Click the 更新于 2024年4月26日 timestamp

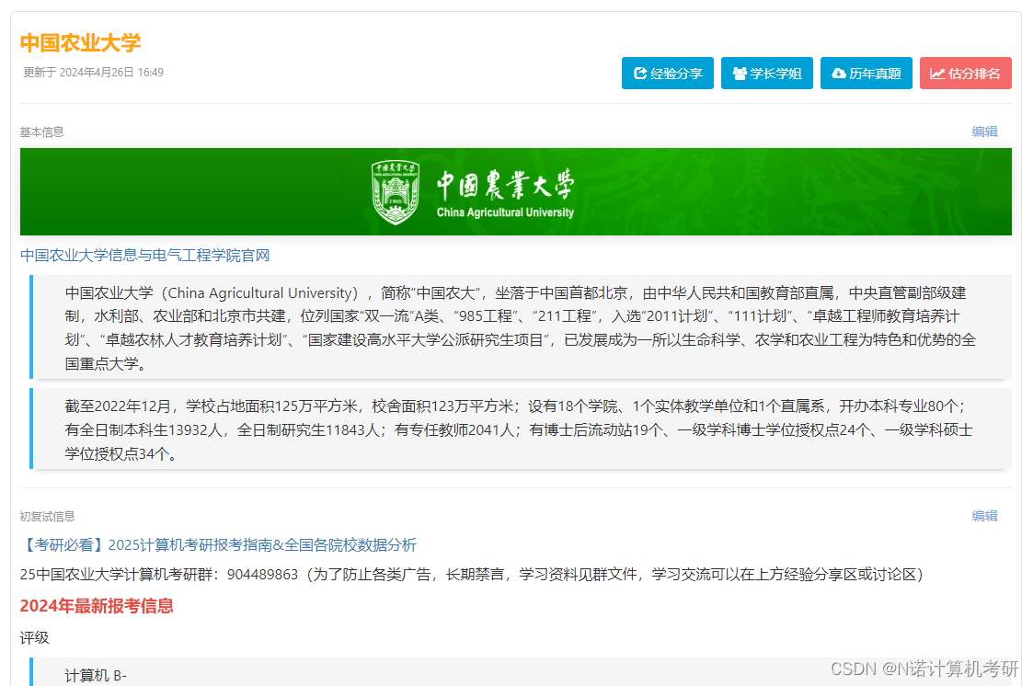[x=93, y=73]
